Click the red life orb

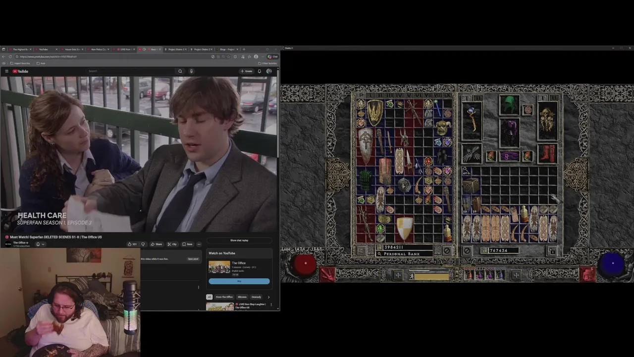point(303,265)
